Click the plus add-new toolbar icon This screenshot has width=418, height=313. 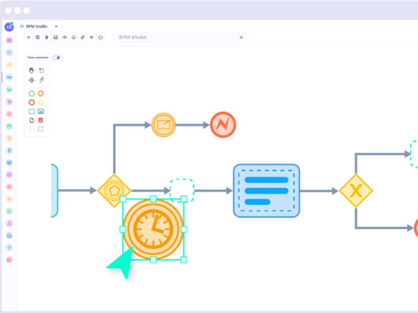click(29, 37)
